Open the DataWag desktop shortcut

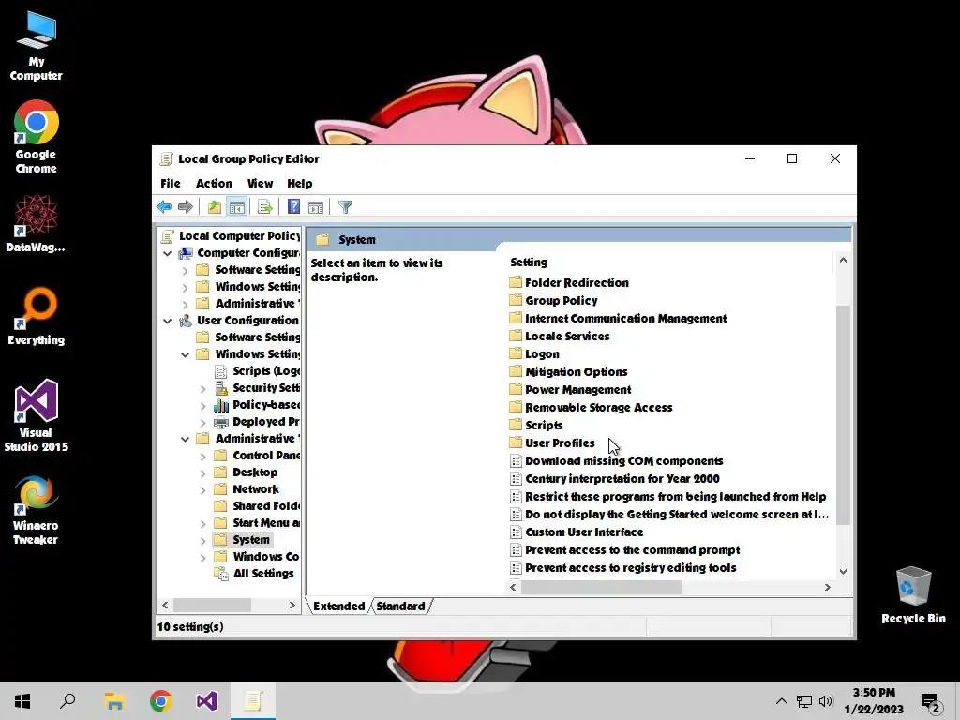(37, 224)
